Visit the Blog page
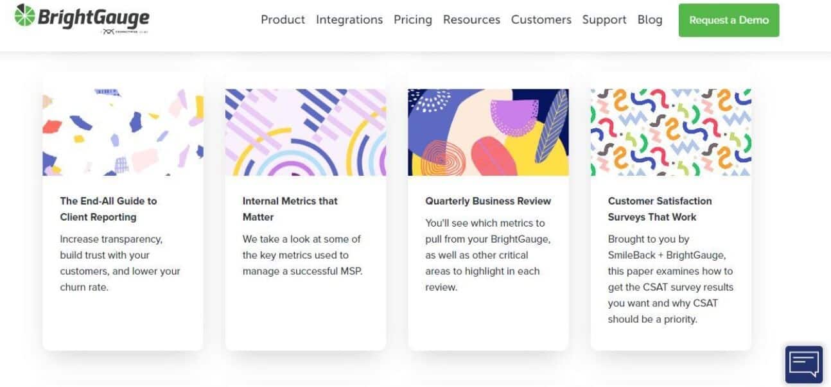Screen dimensions: 831x387 click(649, 20)
